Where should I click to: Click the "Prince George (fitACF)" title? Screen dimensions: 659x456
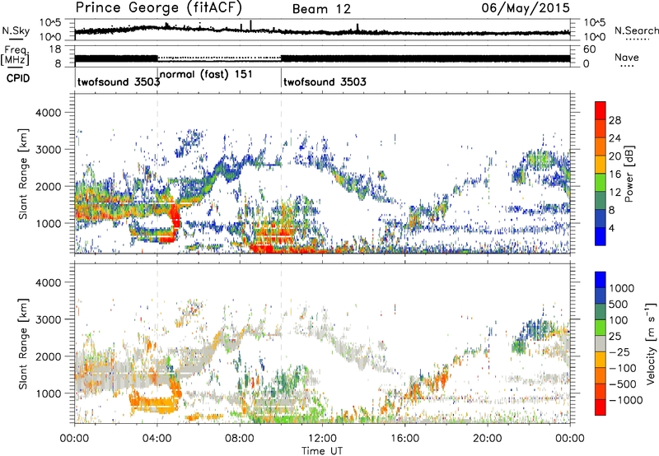point(159,8)
